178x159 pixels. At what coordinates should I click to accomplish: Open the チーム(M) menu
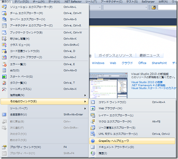click(38, 2)
